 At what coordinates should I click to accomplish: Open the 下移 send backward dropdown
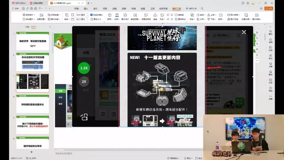212,19
